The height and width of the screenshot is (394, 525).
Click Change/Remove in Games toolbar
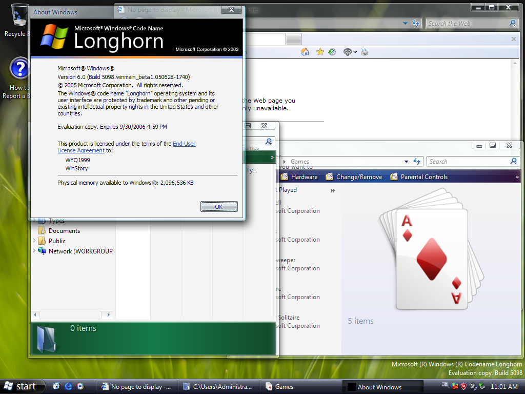click(x=354, y=177)
